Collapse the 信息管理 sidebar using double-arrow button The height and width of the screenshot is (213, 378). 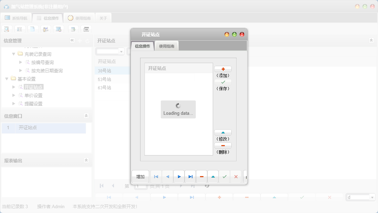pos(72,40)
